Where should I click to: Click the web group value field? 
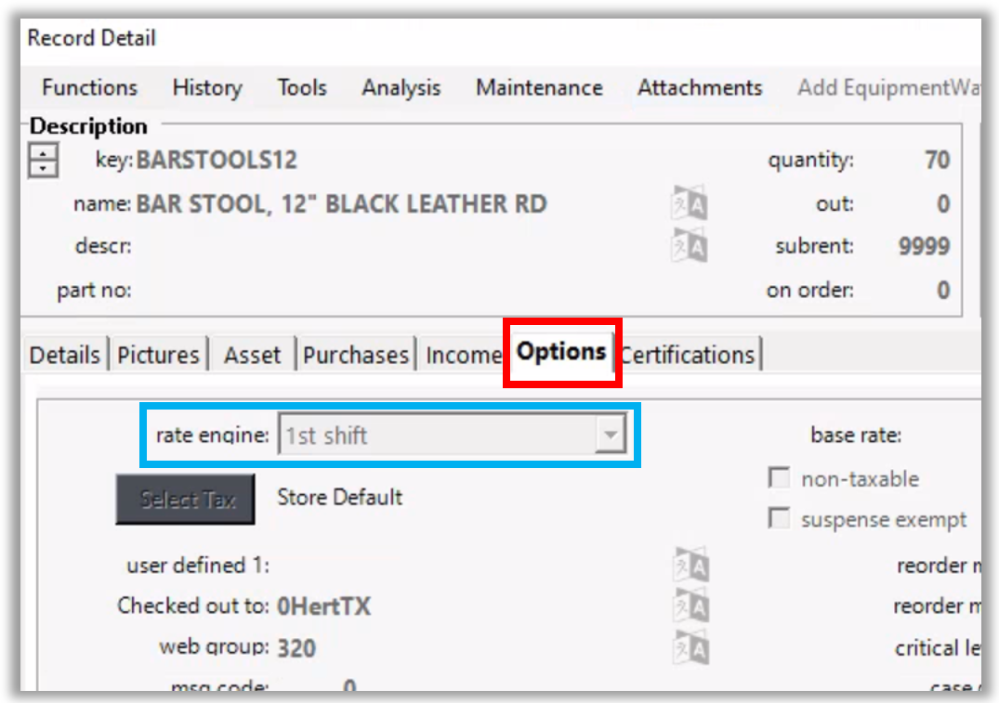[297, 647]
